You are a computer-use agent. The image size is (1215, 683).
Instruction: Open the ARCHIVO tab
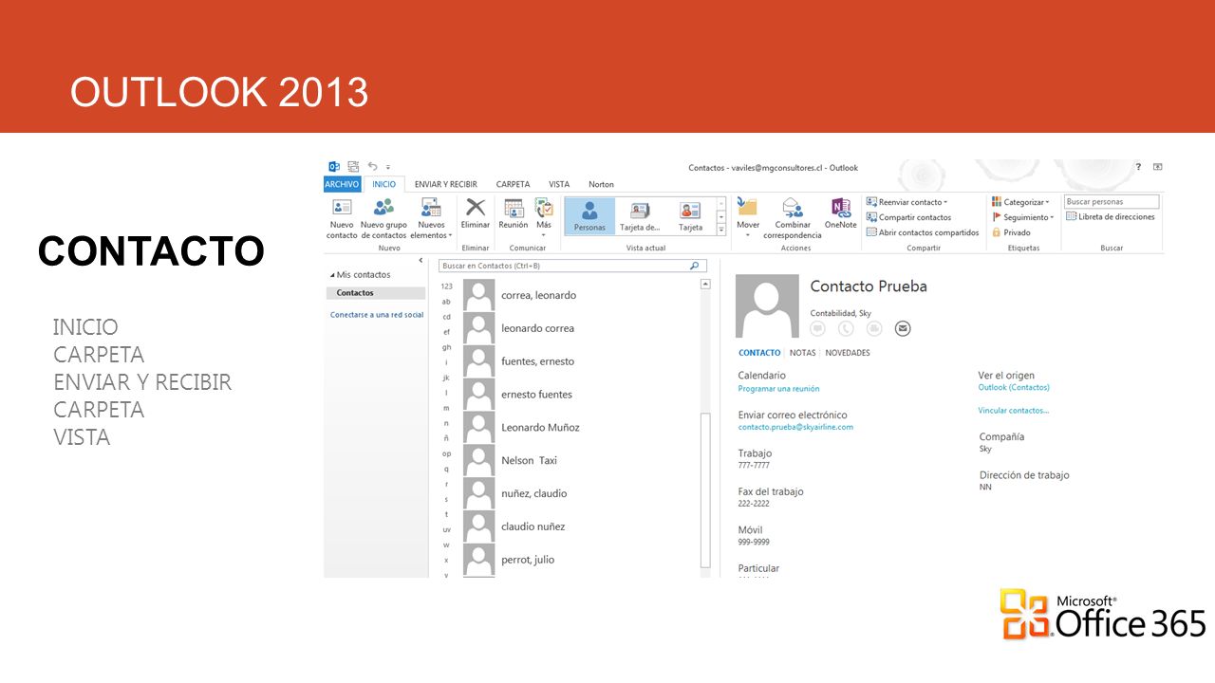pos(342,184)
